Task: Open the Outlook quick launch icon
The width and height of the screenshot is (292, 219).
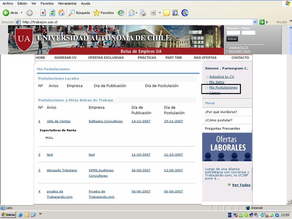Action: pyautogui.click(x=27, y=215)
